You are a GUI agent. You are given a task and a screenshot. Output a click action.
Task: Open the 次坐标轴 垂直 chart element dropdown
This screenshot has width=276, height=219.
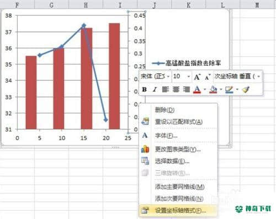point(258,76)
